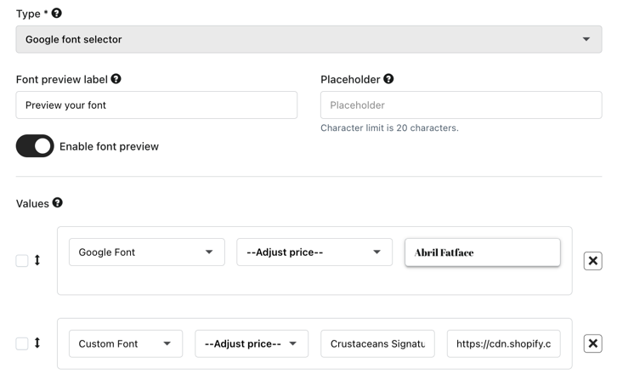Image resolution: width=617 pixels, height=380 pixels.
Task: Click the Placeholder help icon
Action: (388, 79)
